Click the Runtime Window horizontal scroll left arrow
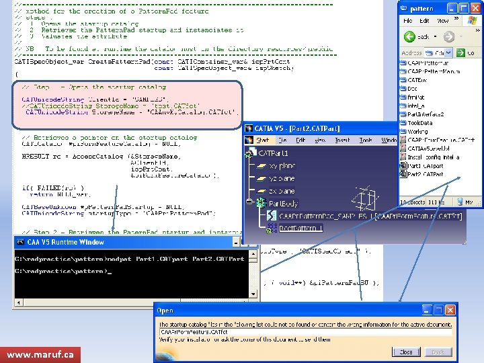 coord(19,302)
